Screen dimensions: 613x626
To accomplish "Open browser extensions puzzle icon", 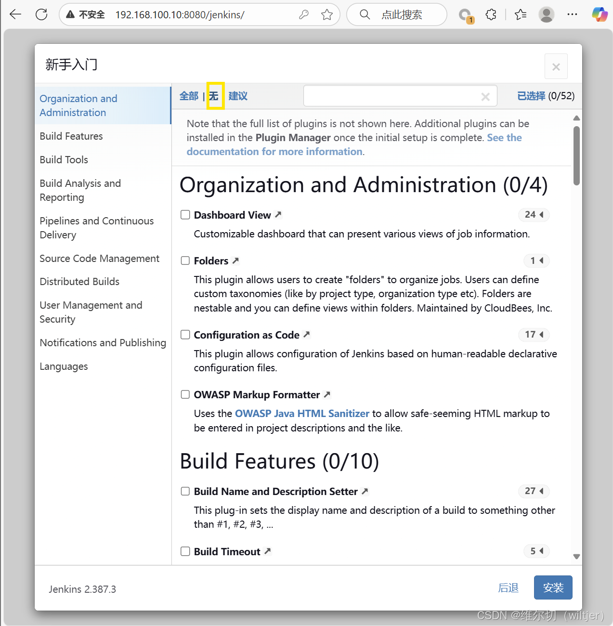I will coord(491,14).
